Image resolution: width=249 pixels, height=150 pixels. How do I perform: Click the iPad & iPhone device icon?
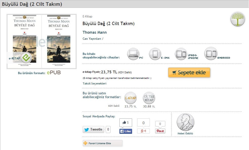[181, 54]
